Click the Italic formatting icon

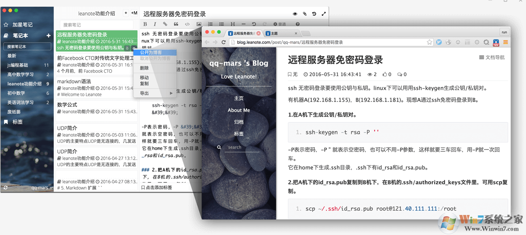(154, 24)
